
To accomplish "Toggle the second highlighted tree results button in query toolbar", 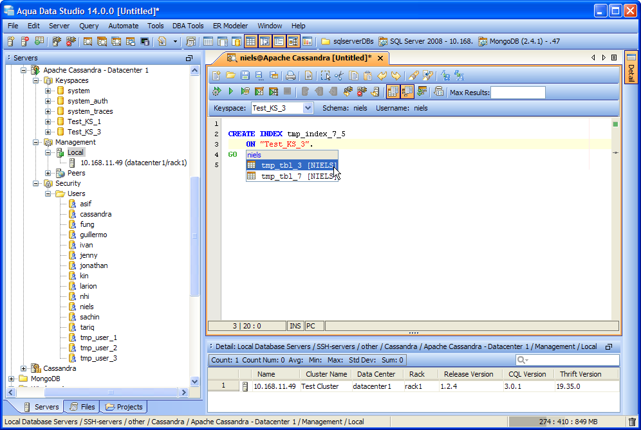I will pos(407,91).
